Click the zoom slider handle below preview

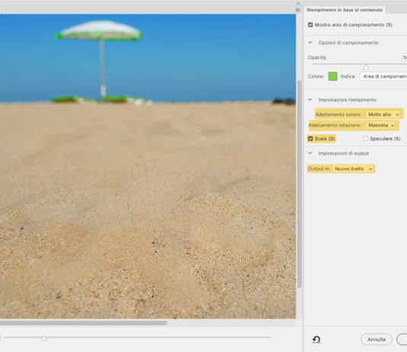pos(44,338)
